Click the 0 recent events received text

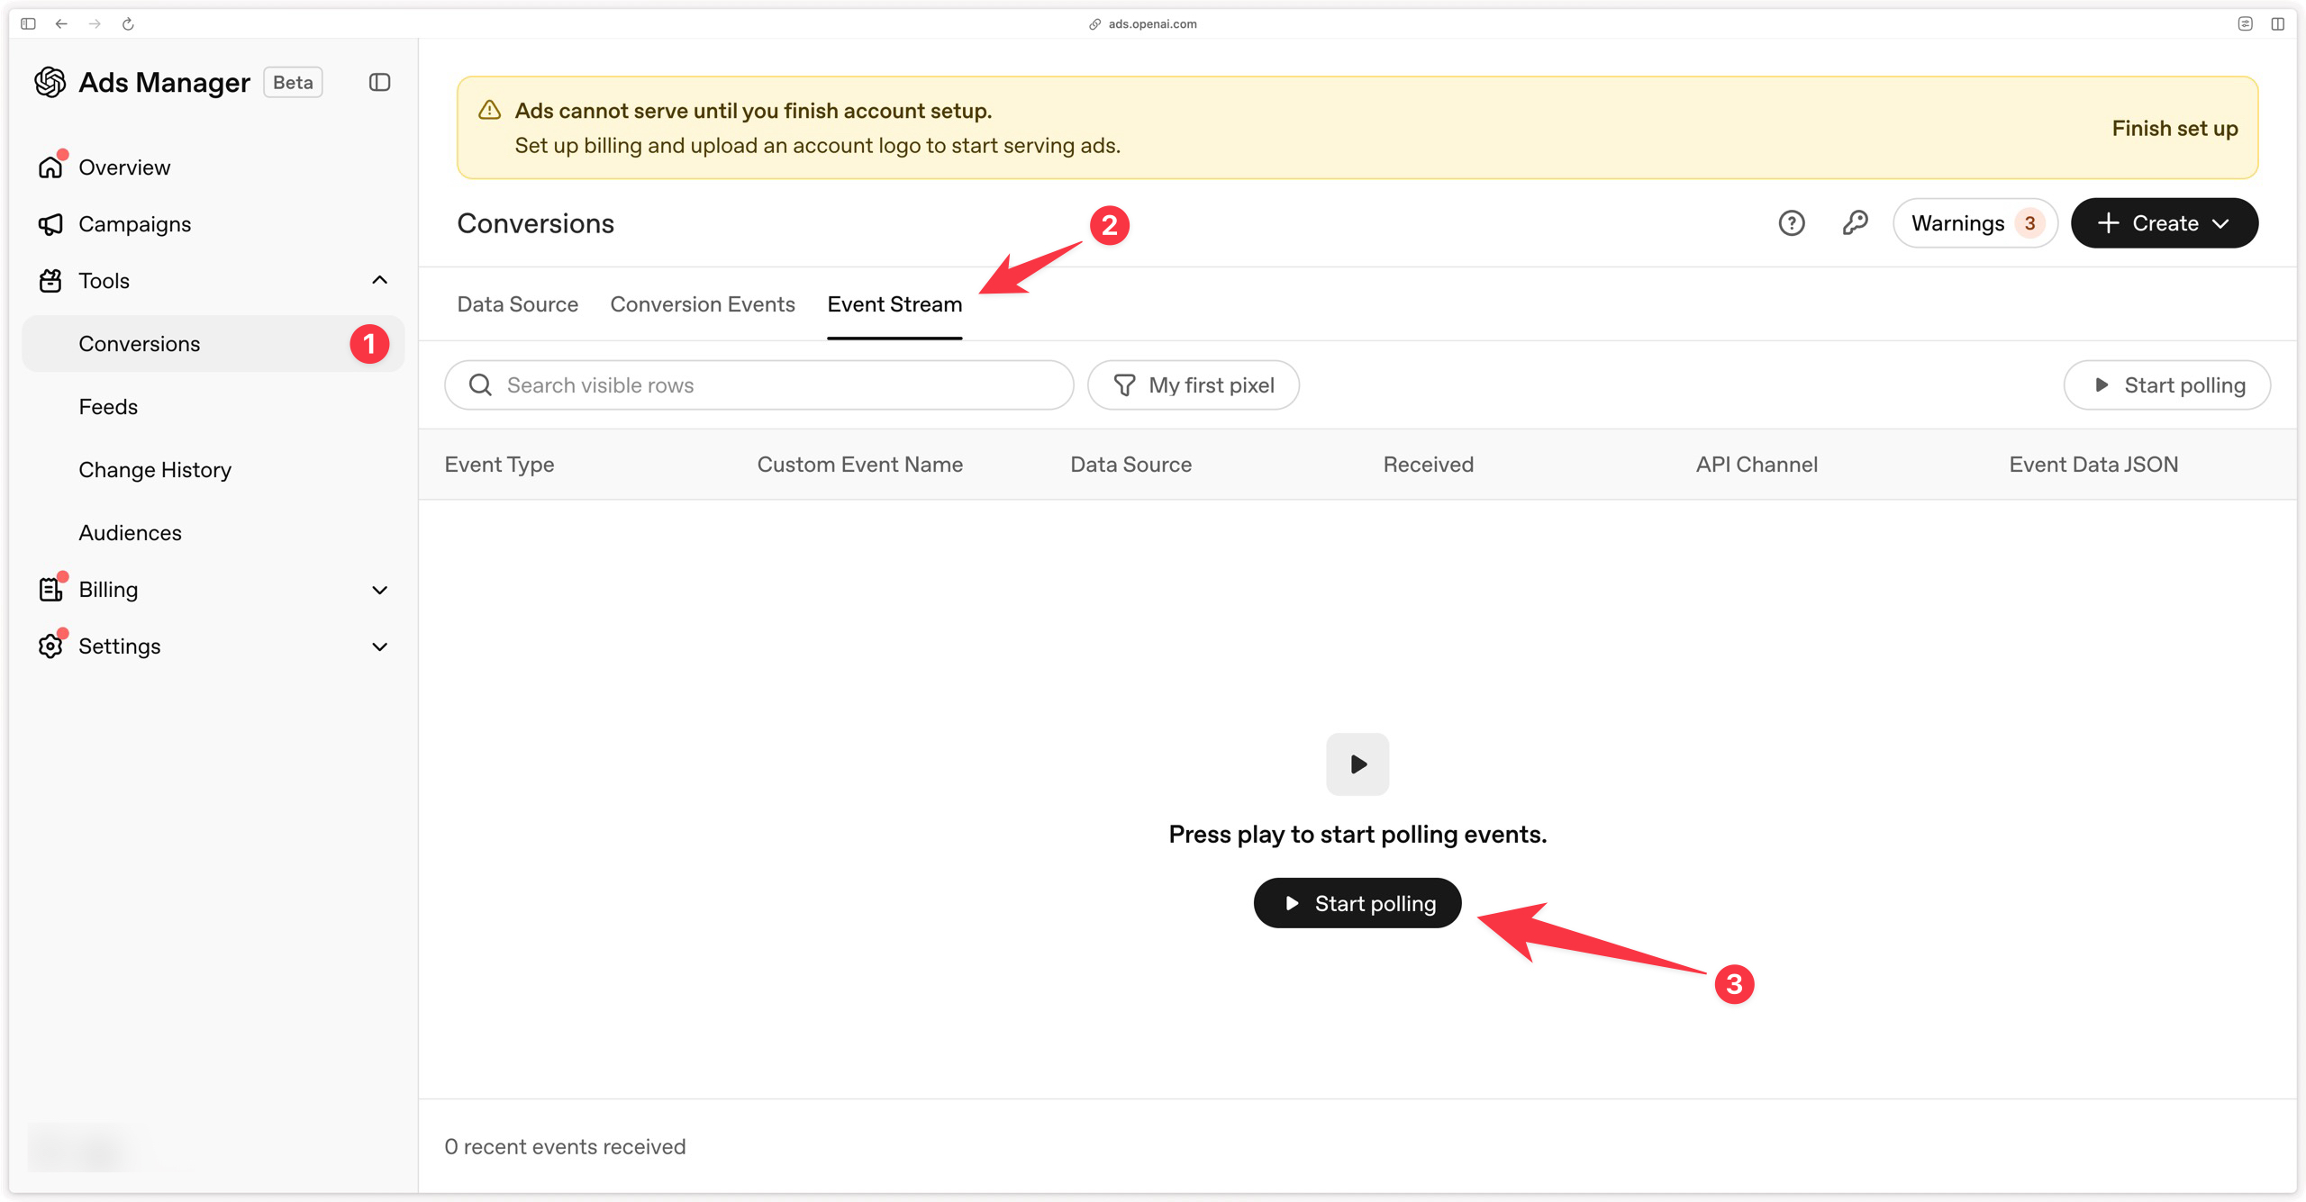point(565,1146)
